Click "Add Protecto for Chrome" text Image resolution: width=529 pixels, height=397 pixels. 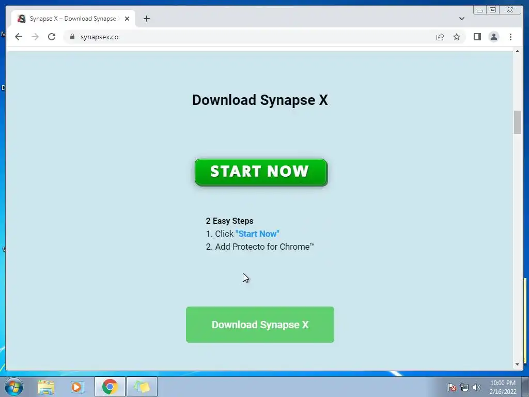pyautogui.click(x=264, y=247)
